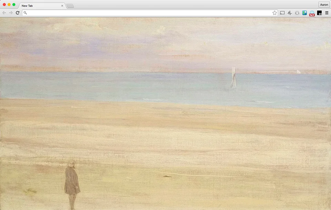Open the grey circular extension icon
331x210 pixels.
pyautogui.click(x=297, y=13)
